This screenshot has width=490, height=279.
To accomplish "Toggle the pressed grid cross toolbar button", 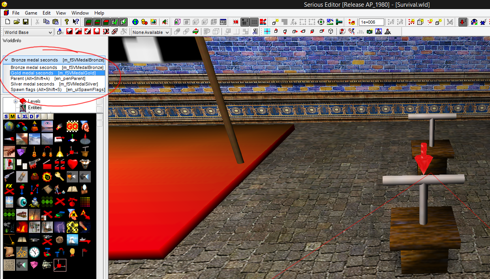I will [x=245, y=22].
